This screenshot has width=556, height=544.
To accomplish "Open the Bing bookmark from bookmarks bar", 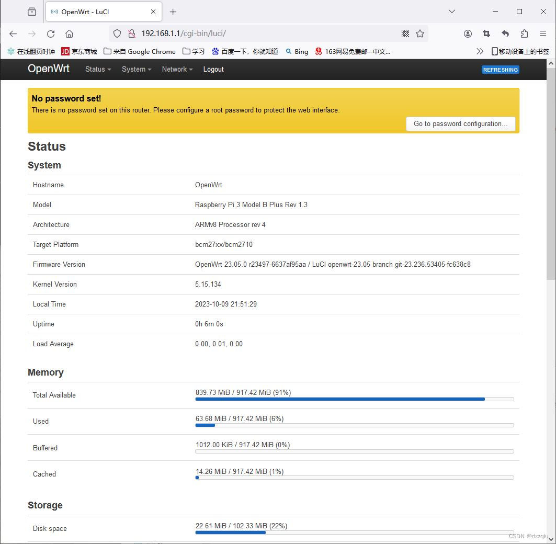I will tap(297, 51).
